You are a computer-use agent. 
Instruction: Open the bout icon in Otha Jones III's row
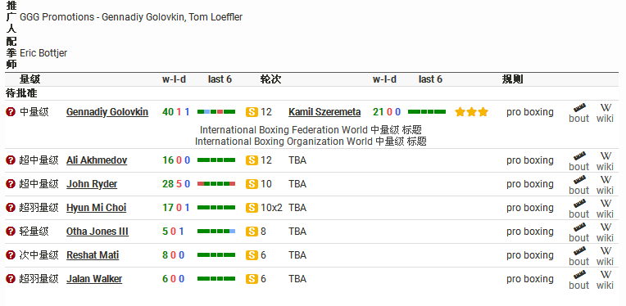pyautogui.click(x=579, y=232)
